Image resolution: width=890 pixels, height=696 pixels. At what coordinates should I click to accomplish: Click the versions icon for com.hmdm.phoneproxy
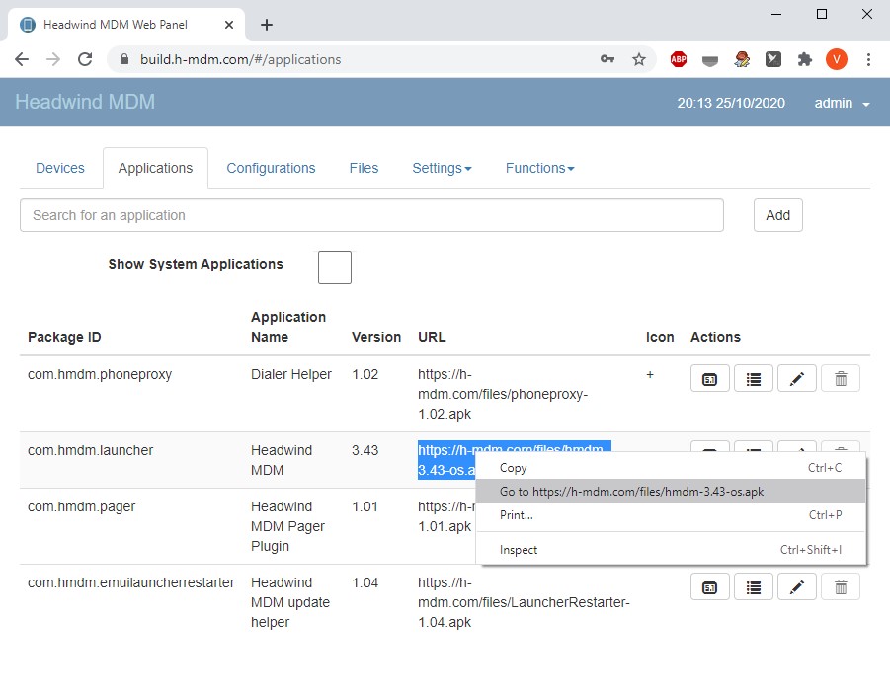pyautogui.click(x=709, y=379)
